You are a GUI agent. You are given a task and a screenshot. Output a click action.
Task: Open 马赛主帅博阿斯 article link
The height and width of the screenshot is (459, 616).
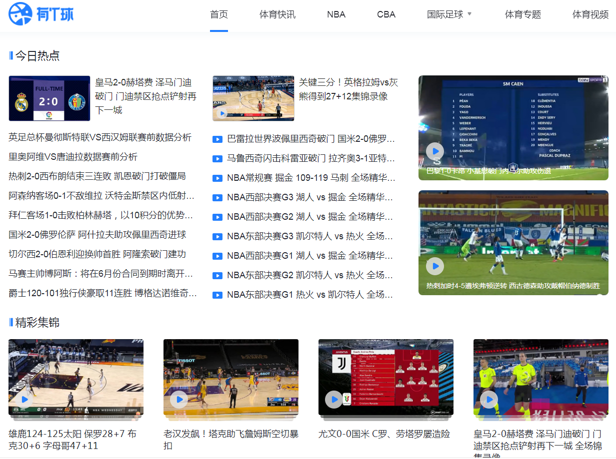(101, 274)
